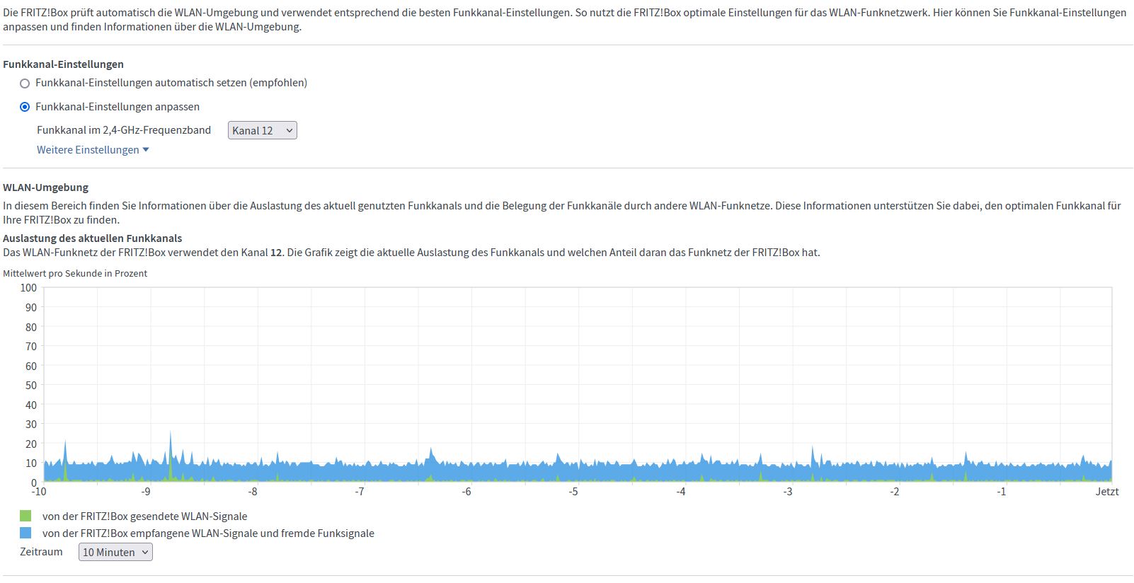Viewport: 1134px width, 583px height.
Task: Click the '50' y-axis label
Action: (31, 386)
